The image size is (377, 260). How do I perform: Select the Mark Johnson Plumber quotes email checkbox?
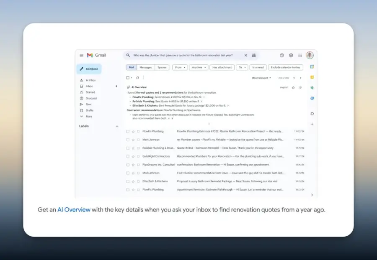coord(128,140)
